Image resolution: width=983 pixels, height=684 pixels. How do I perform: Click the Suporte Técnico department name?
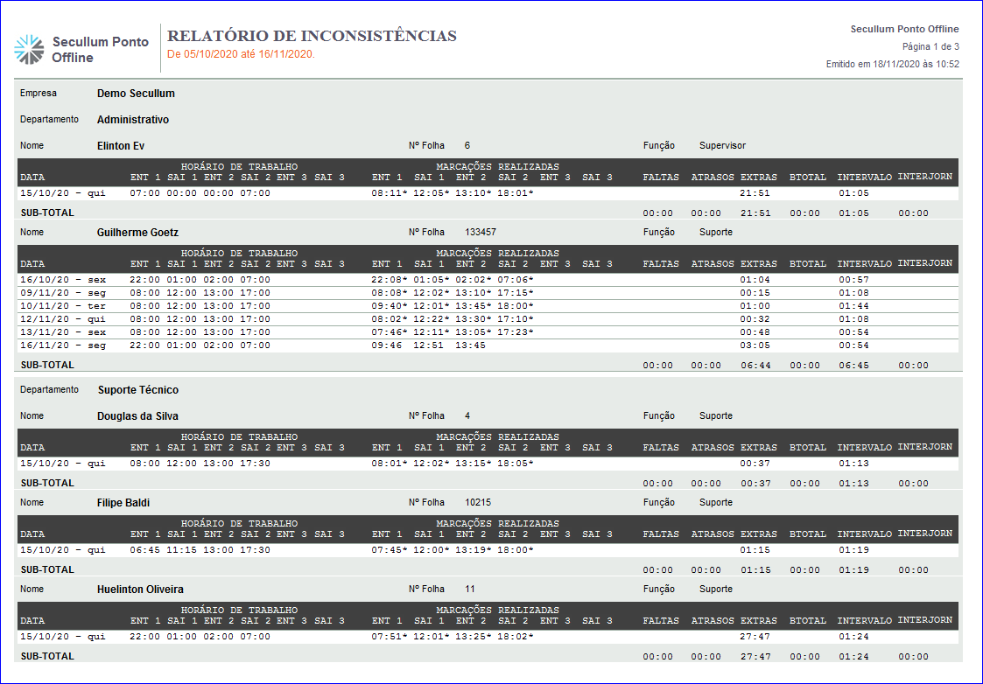click(137, 390)
